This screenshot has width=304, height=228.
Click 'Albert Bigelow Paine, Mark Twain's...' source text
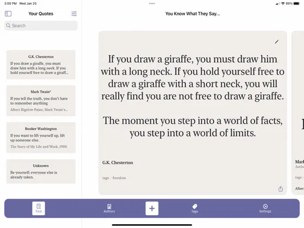pos(39,110)
